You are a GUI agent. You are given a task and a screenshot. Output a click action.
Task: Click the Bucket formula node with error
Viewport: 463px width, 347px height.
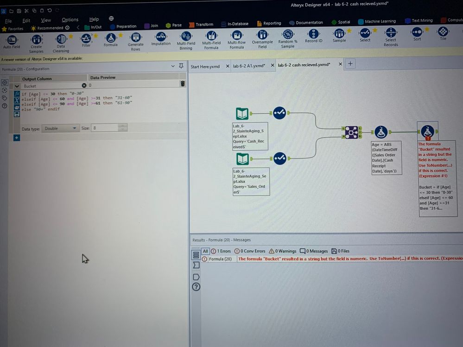[x=428, y=132]
